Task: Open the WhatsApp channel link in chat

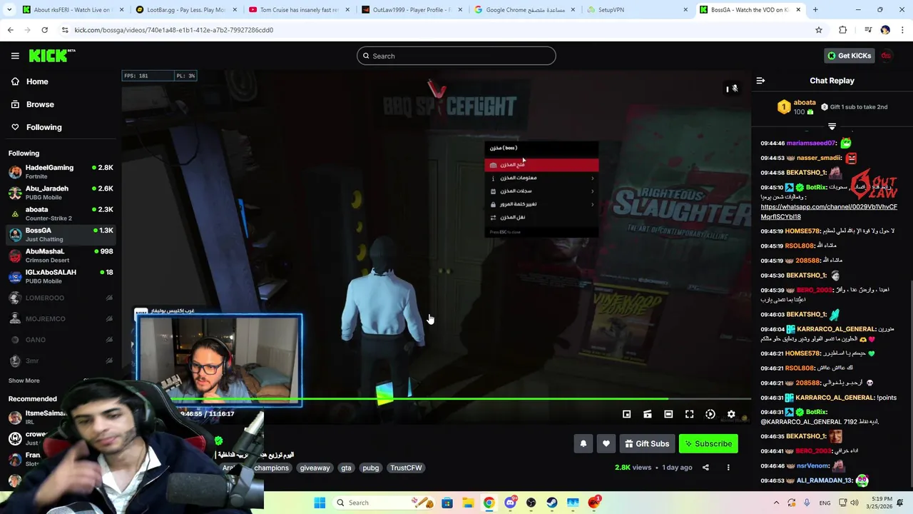Action: pos(829,211)
